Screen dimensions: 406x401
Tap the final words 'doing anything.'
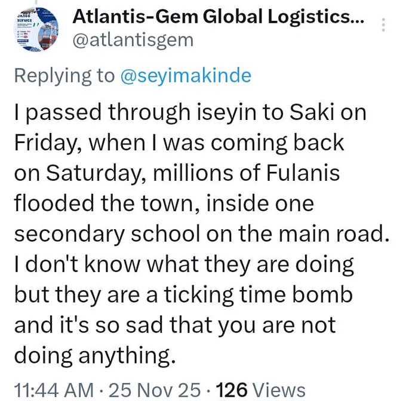click(x=95, y=356)
